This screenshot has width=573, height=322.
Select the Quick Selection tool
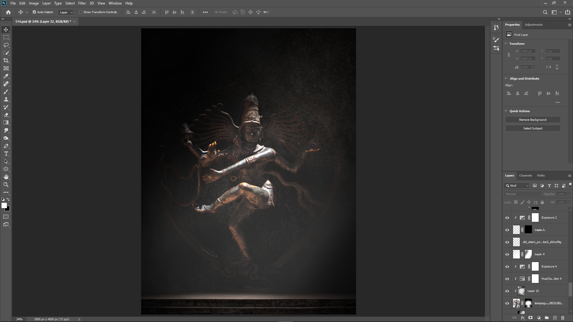point(6,53)
